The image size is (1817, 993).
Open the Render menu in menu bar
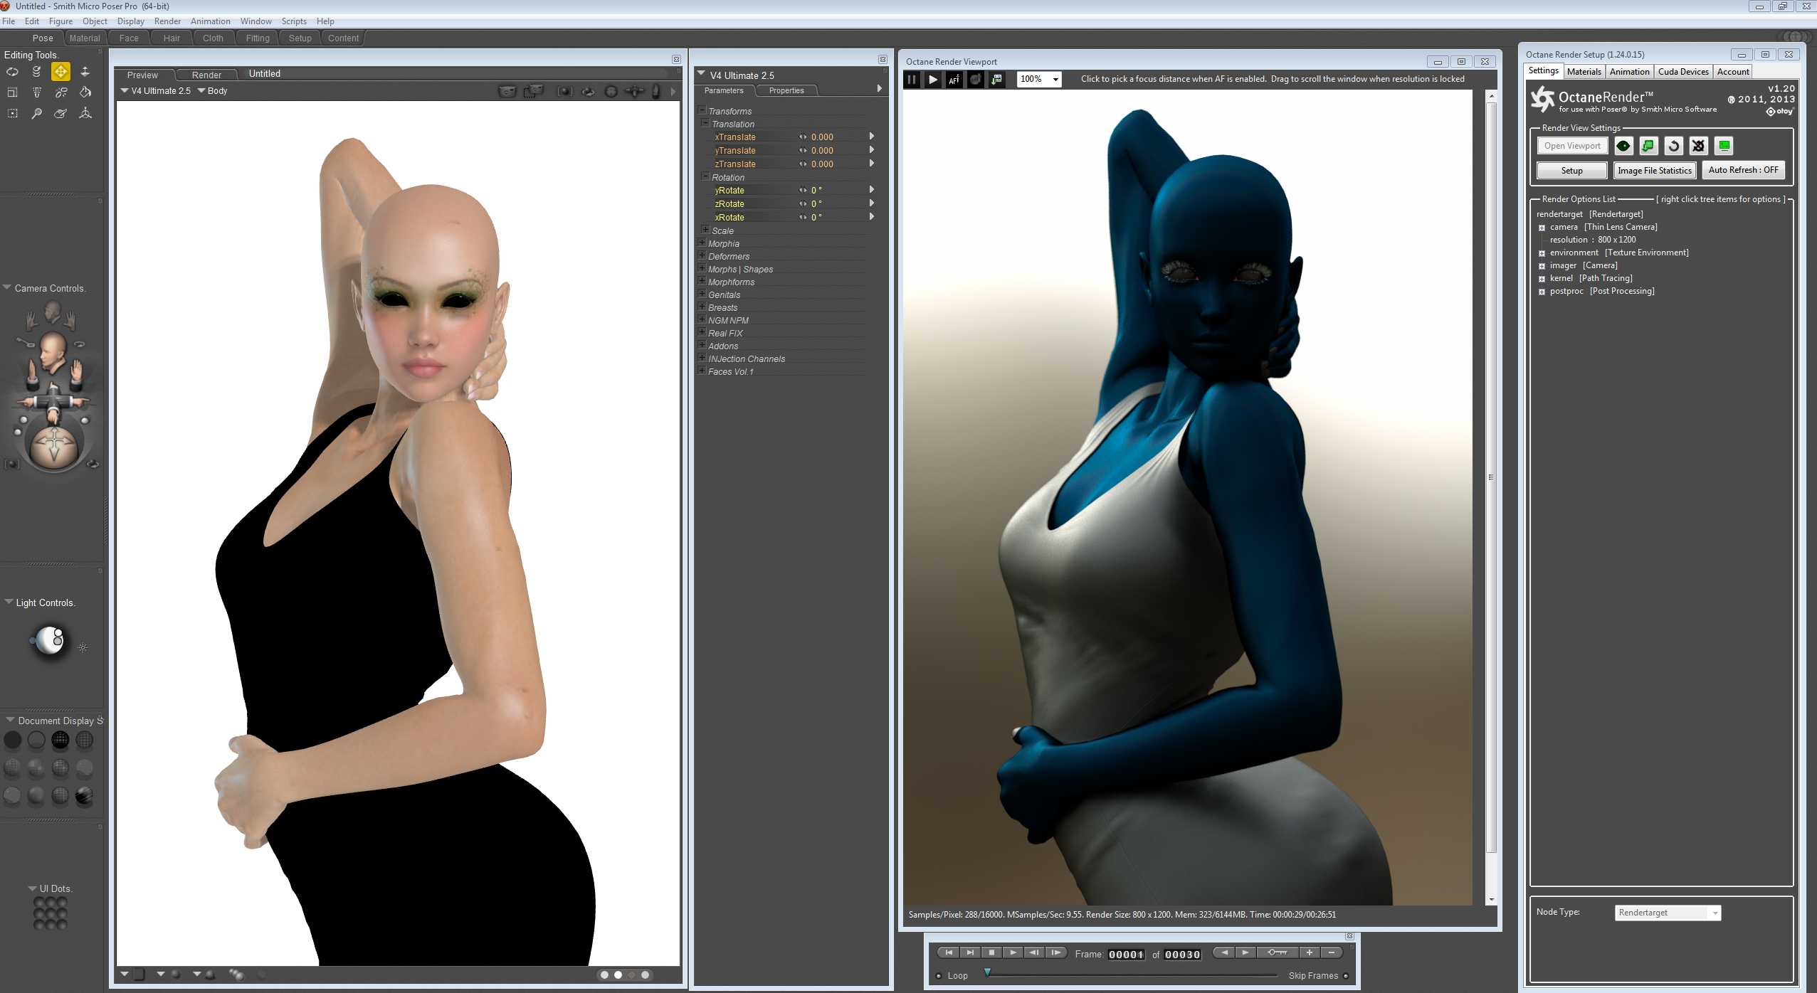(167, 21)
